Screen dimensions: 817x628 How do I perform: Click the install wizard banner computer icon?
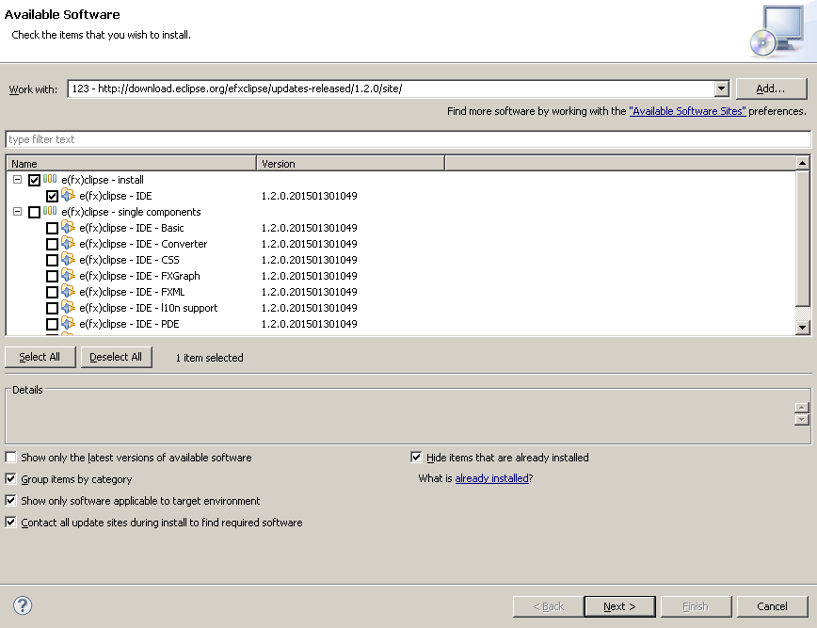coord(778,31)
